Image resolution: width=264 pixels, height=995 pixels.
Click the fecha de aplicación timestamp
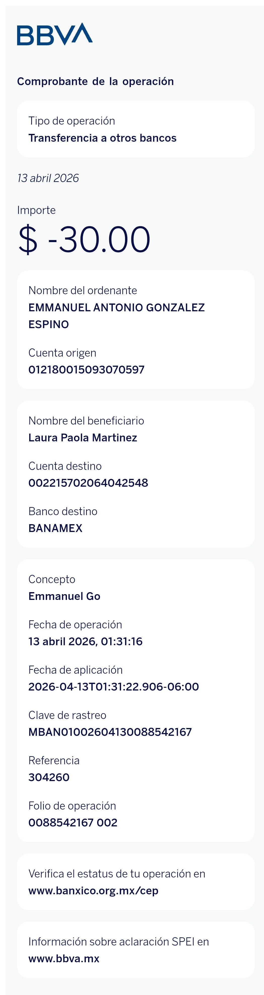coord(114,686)
